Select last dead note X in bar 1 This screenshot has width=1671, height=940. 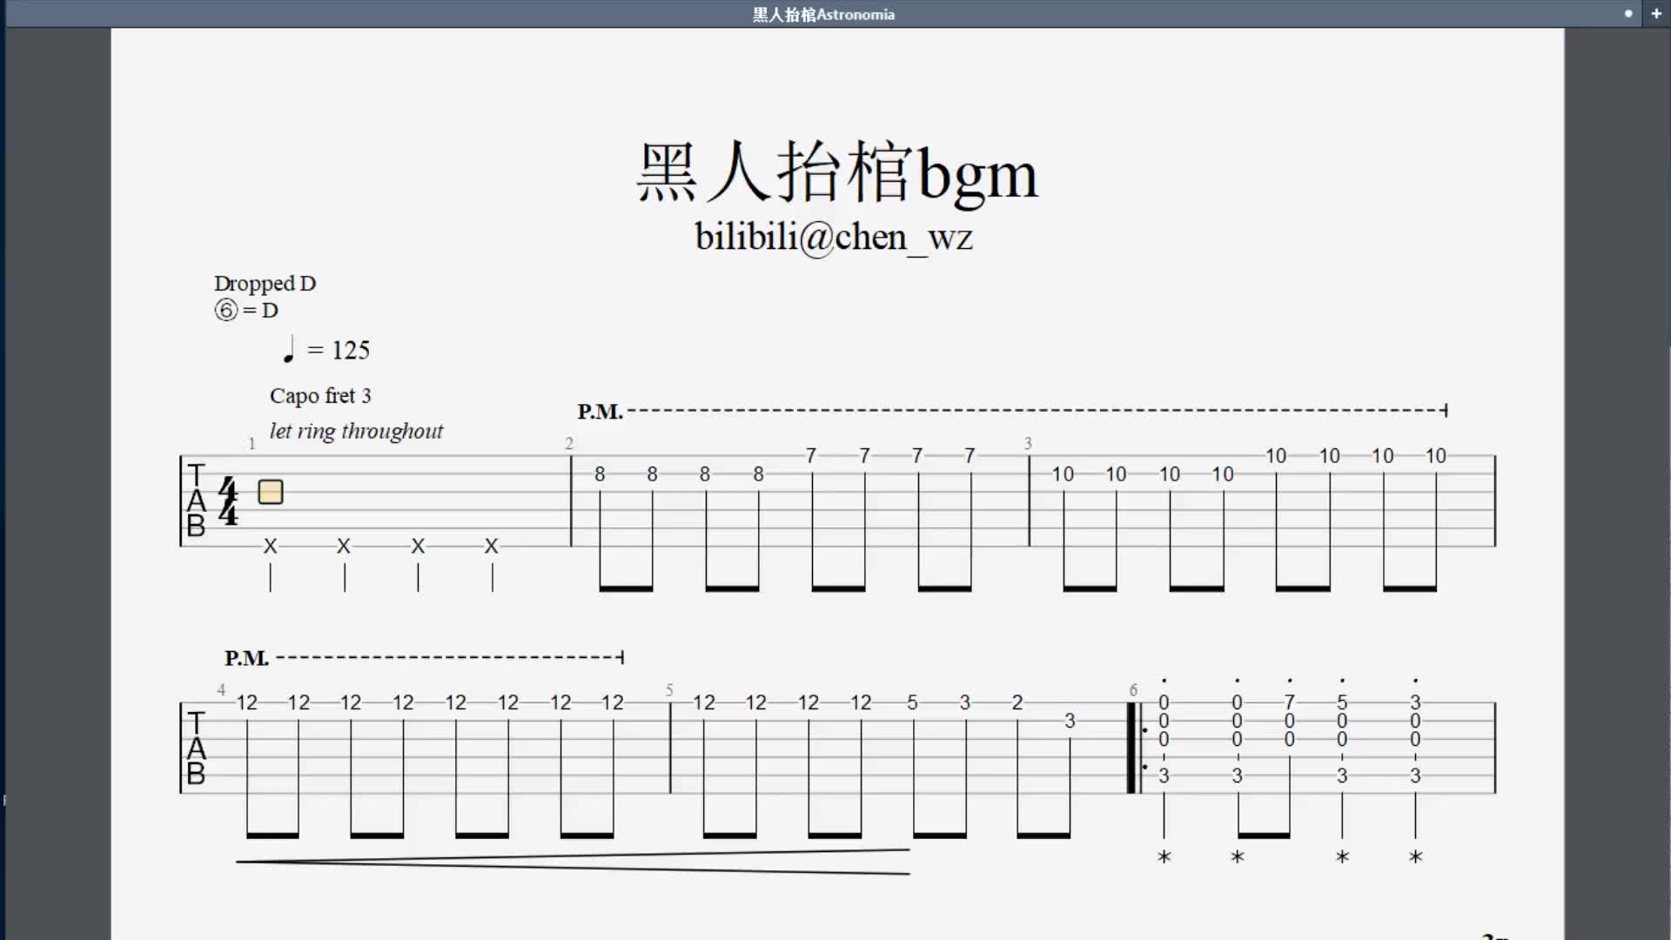tap(491, 546)
